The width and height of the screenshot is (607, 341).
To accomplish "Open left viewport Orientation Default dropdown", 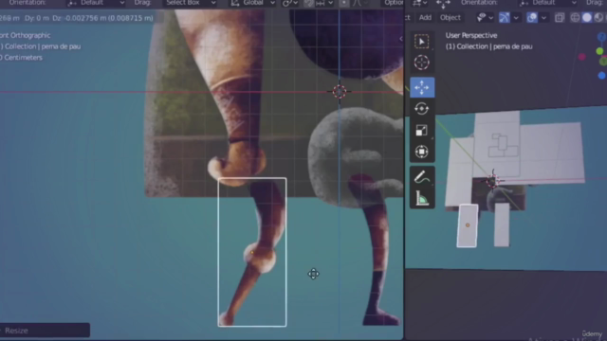I will point(96,3).
